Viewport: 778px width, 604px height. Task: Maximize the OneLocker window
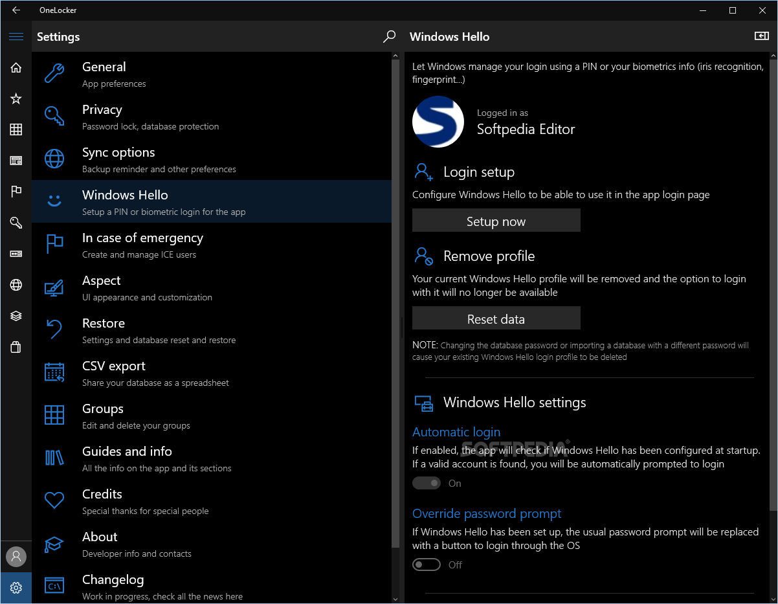(x=733, y=10)
